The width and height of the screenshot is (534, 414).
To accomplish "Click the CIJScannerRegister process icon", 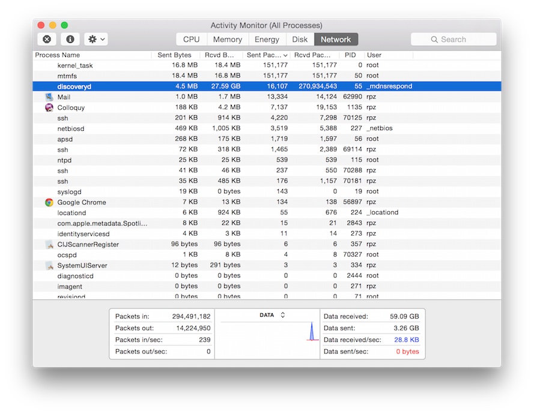I will (x=49, y=244).
